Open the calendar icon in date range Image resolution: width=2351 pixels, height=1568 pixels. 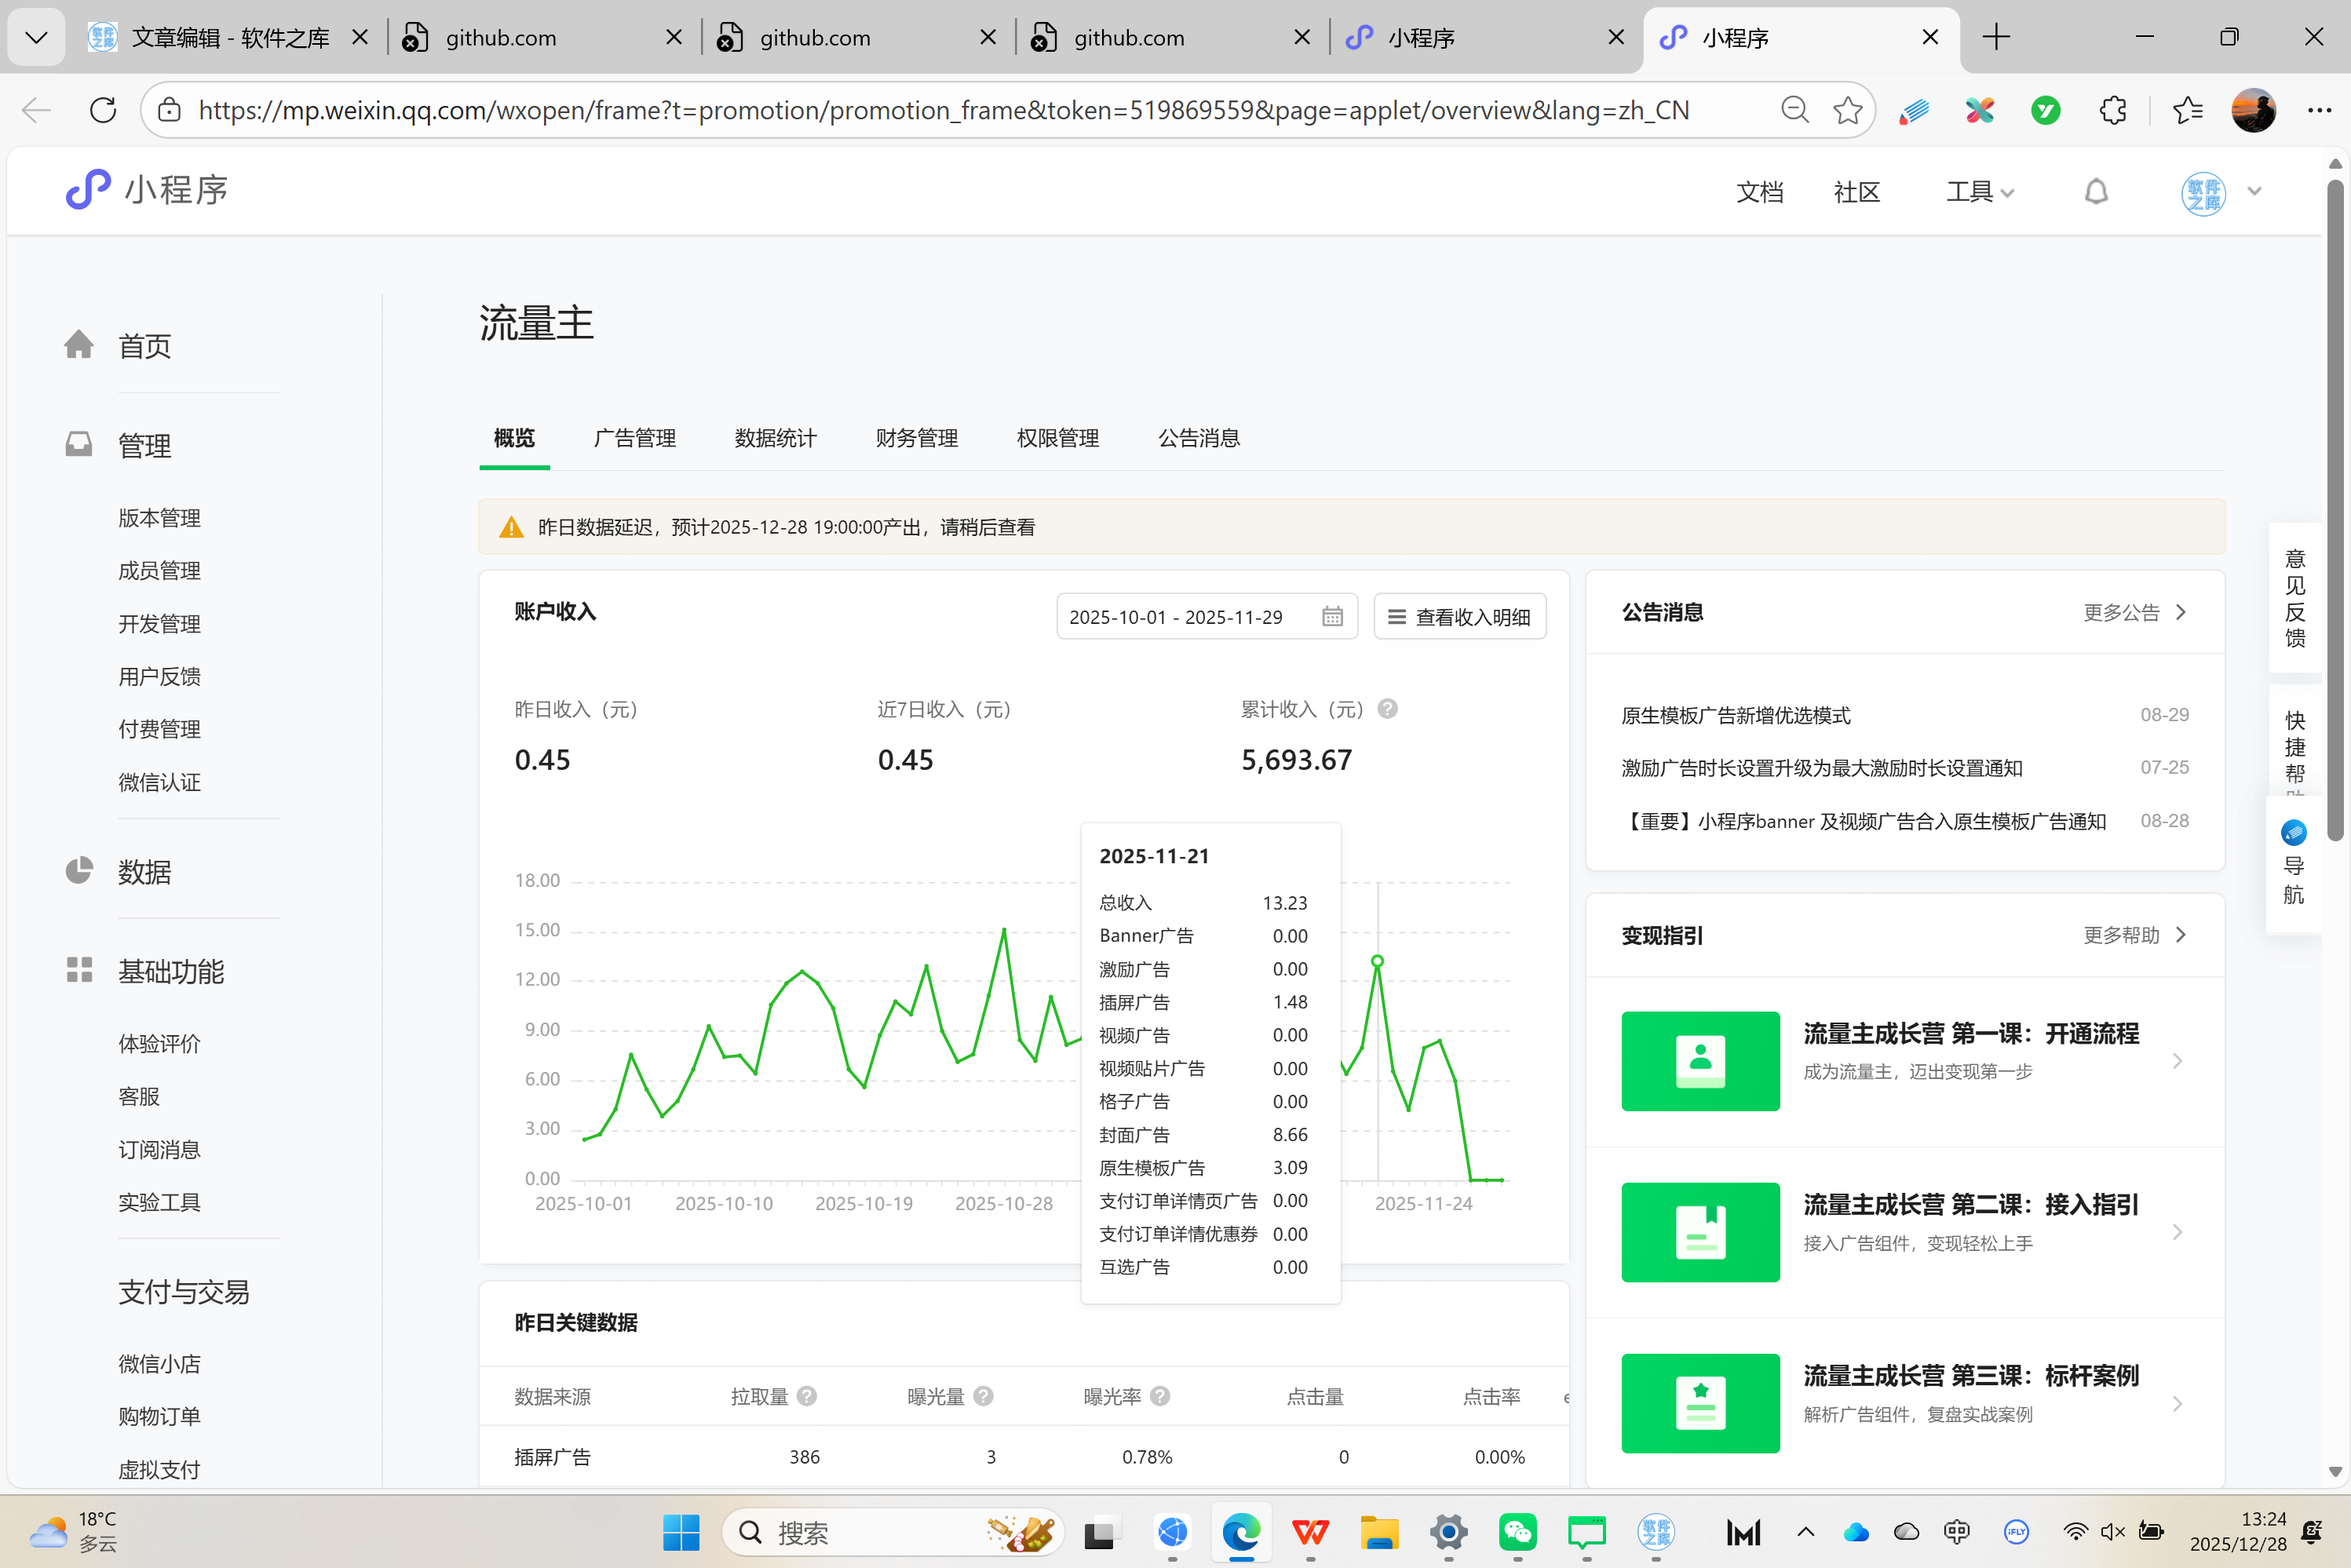point(1332,617)
